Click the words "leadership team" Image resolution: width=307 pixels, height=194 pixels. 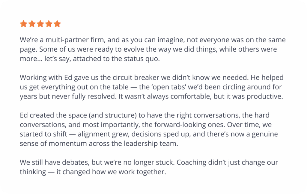pyautogui.click(x=151, y=143)
